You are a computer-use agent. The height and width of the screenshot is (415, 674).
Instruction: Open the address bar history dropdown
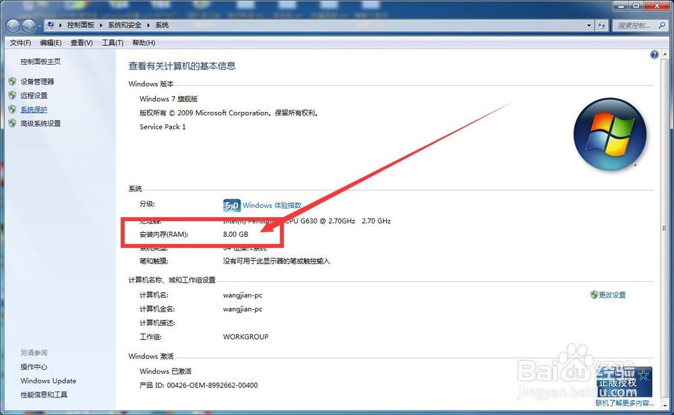[590, 25]
